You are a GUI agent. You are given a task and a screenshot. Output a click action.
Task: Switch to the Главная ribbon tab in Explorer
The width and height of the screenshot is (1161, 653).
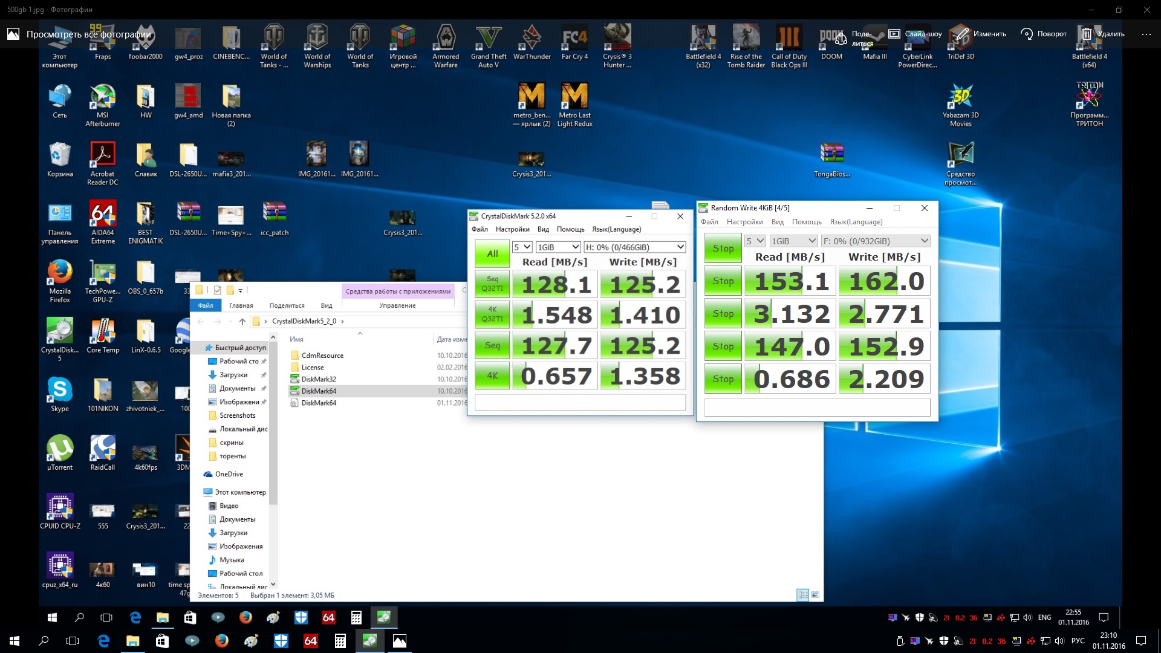point(241,305)
